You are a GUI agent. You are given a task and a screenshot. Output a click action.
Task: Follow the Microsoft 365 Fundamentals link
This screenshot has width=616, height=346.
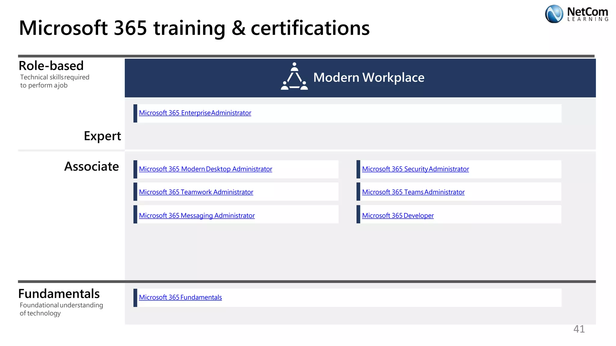point(180,297)
